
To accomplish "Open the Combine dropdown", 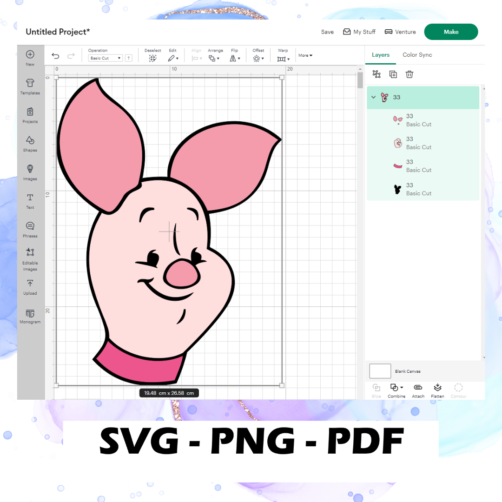I will point(396,390).
